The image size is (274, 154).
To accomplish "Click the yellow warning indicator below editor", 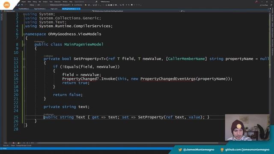I will pyautogui.click(x=19, y=143).
